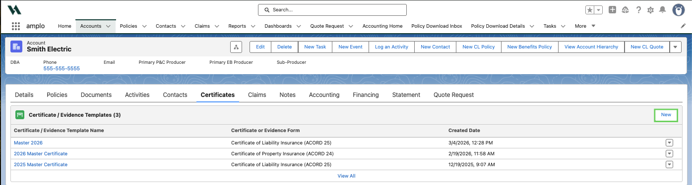Click the New CL Quote button
Image resolution: width=692 pixels, height=185 pixels.
pyautogui.click(x=647, y=47)
